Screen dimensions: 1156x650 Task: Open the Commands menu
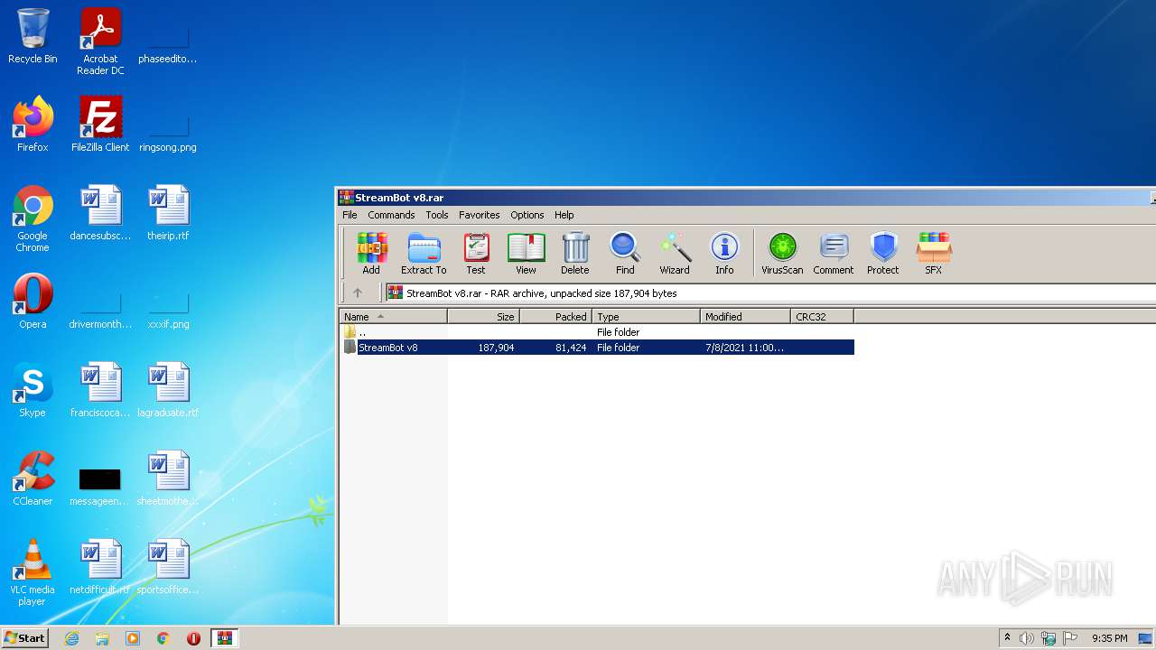pyautogui.click(x=391, y=215)
